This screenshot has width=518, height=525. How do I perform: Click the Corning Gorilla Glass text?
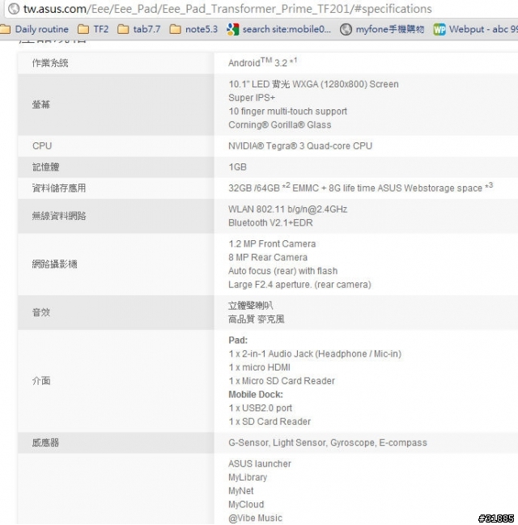280,125
